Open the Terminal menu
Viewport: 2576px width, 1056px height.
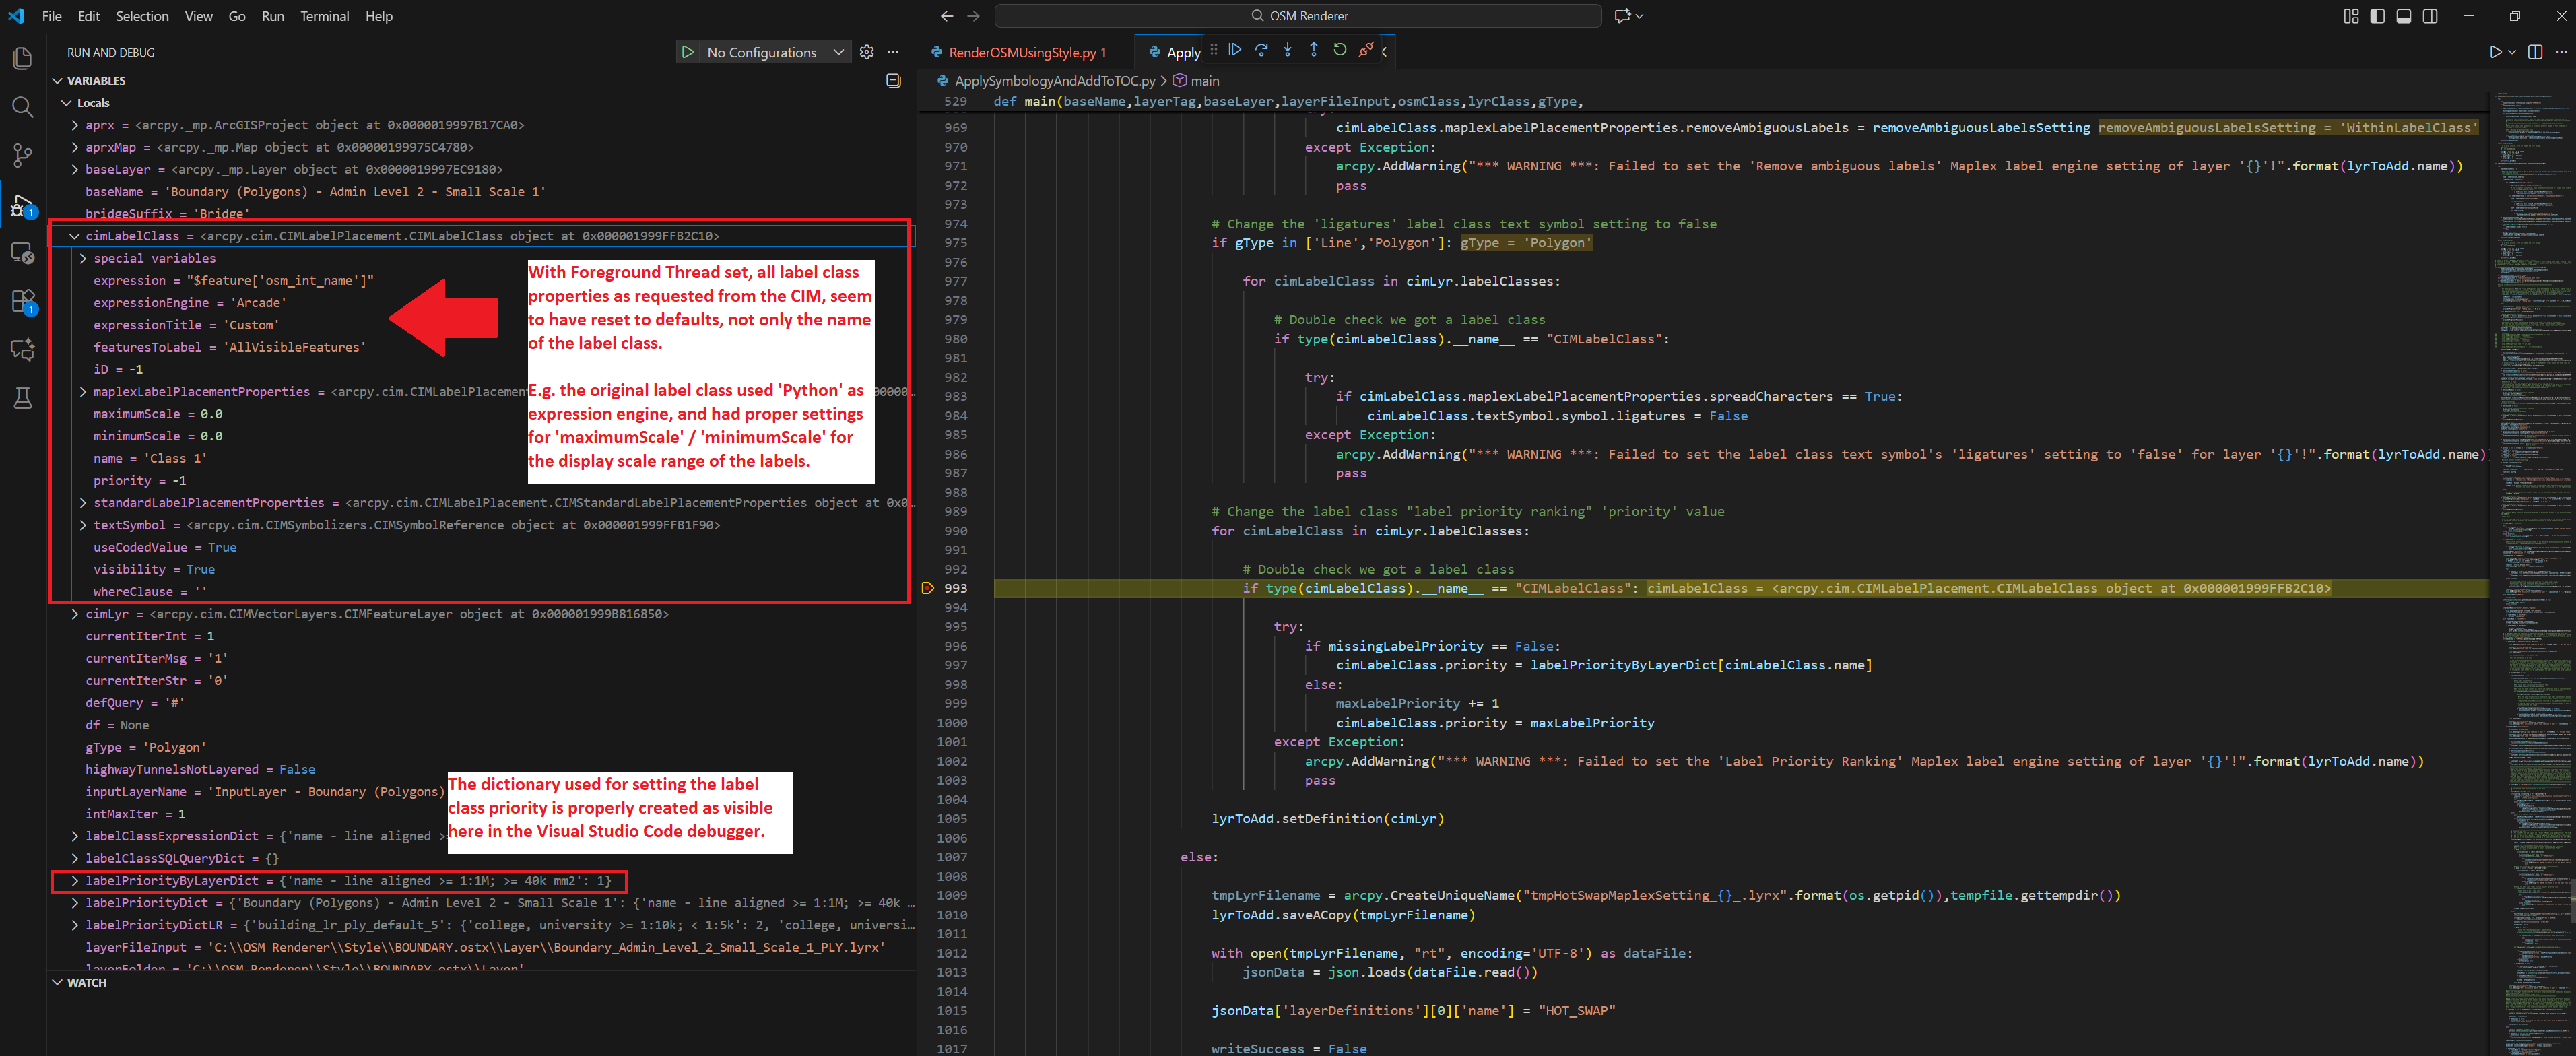pyautogui.click(x=324, y=16)
